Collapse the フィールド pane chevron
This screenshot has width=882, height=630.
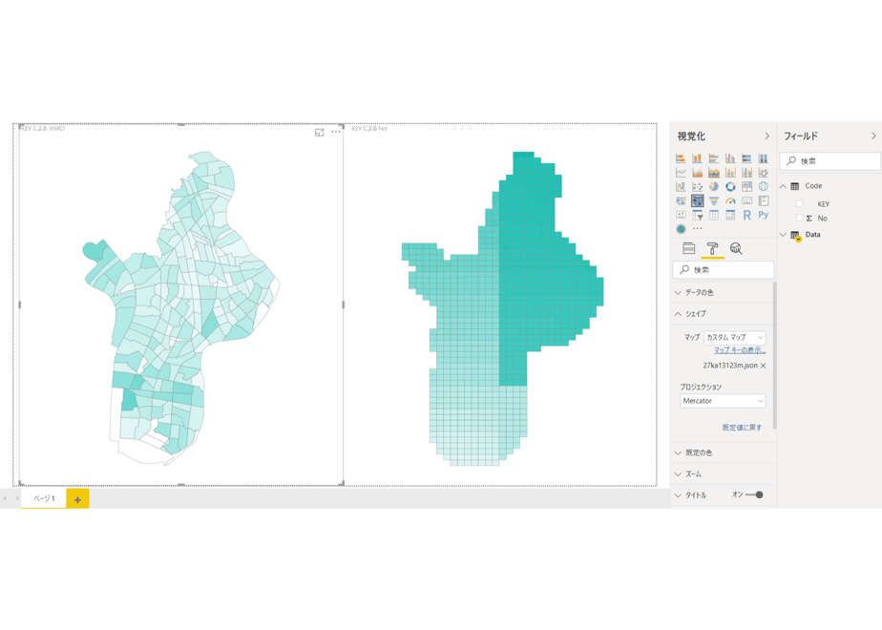873,136
